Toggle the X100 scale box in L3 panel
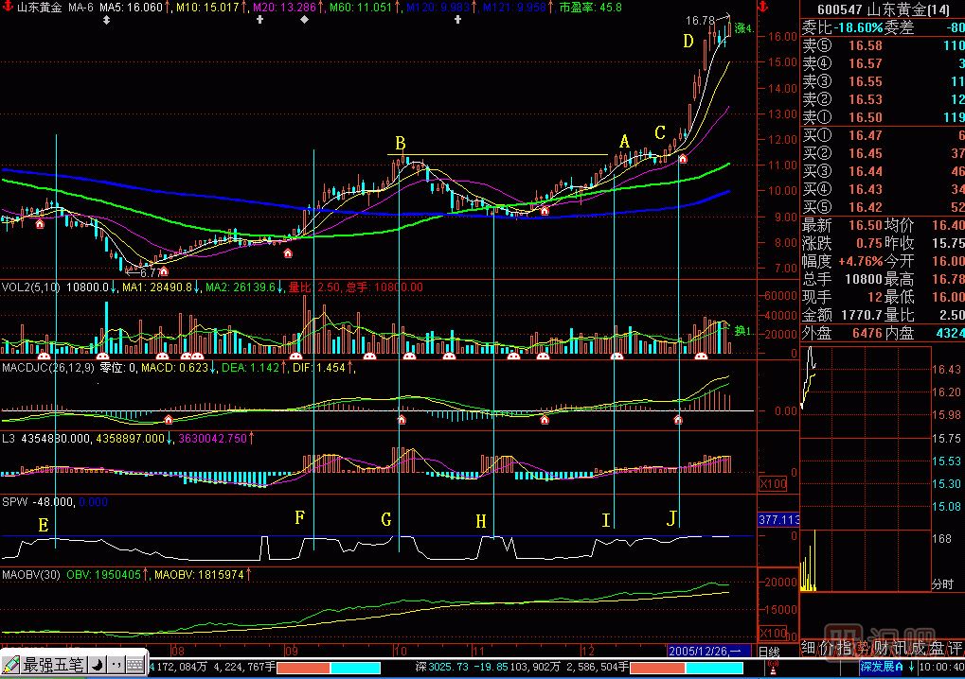 774,484
